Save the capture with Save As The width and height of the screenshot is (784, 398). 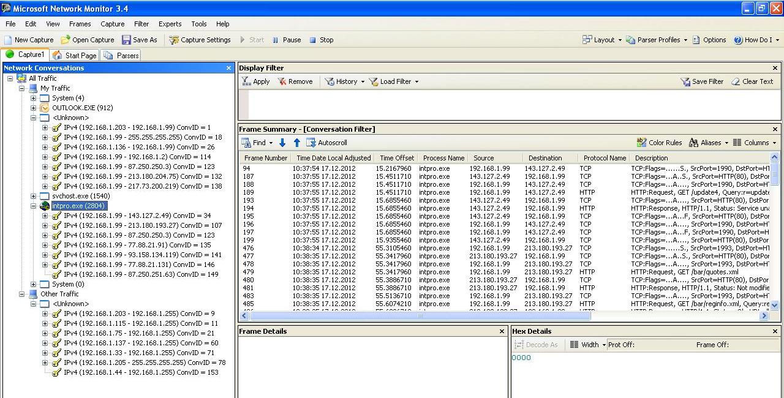[140, 40]
